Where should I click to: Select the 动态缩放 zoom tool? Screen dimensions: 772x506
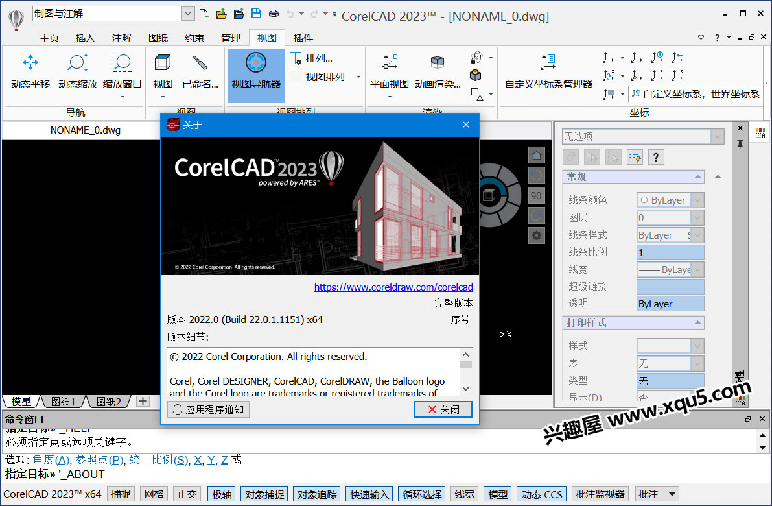click(78, 71)
